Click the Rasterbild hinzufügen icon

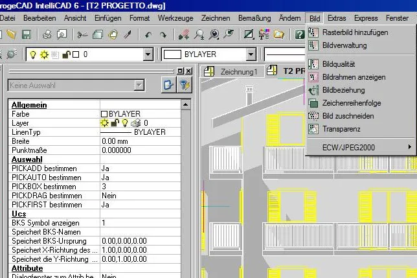pos(313,32)
